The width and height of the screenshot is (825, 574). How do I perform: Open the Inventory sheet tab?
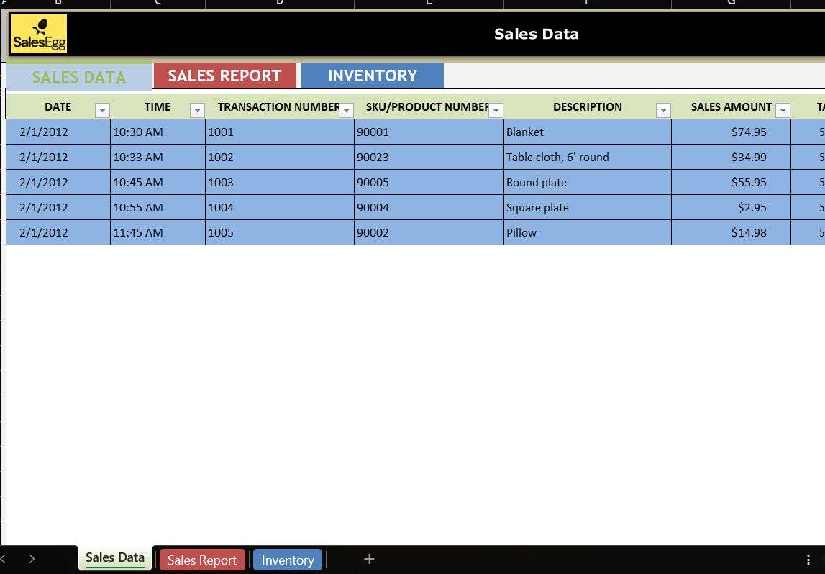[x=288, y=560]
